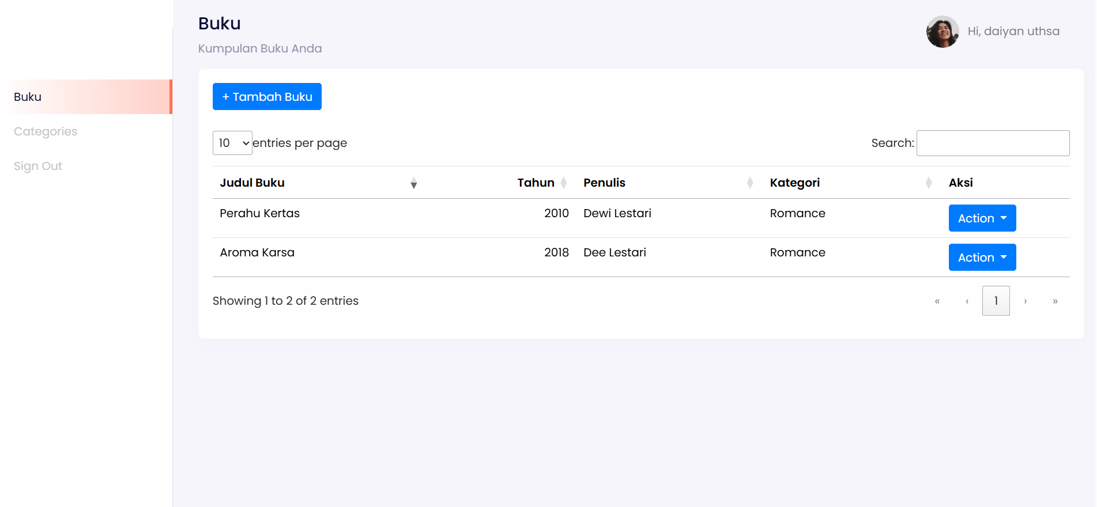Focus the Search input field
Viewport: 1097px width, 507px height.
(993, 143)
